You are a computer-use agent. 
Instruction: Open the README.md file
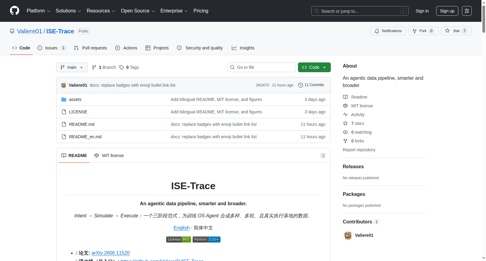coord(82,124)
